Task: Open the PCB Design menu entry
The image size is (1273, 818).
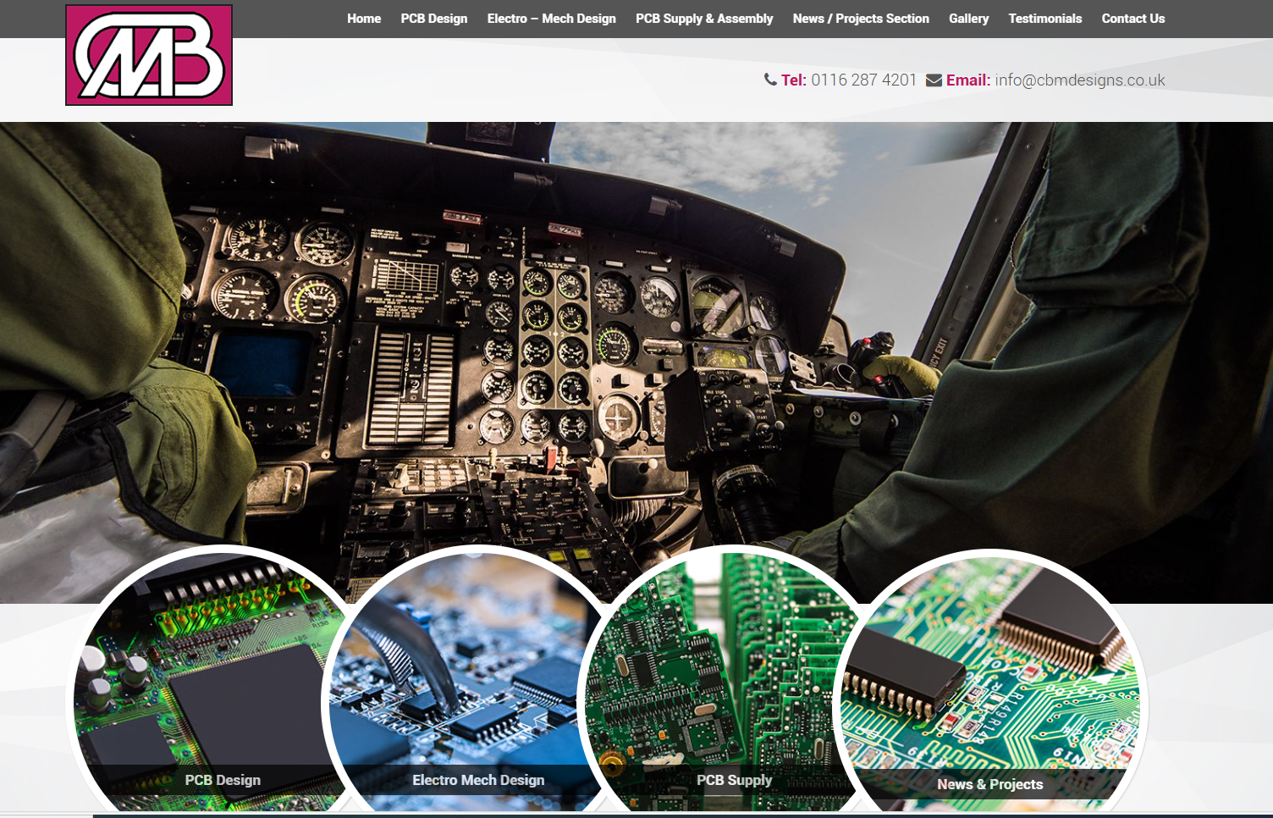Action: [x=434, y=18]
